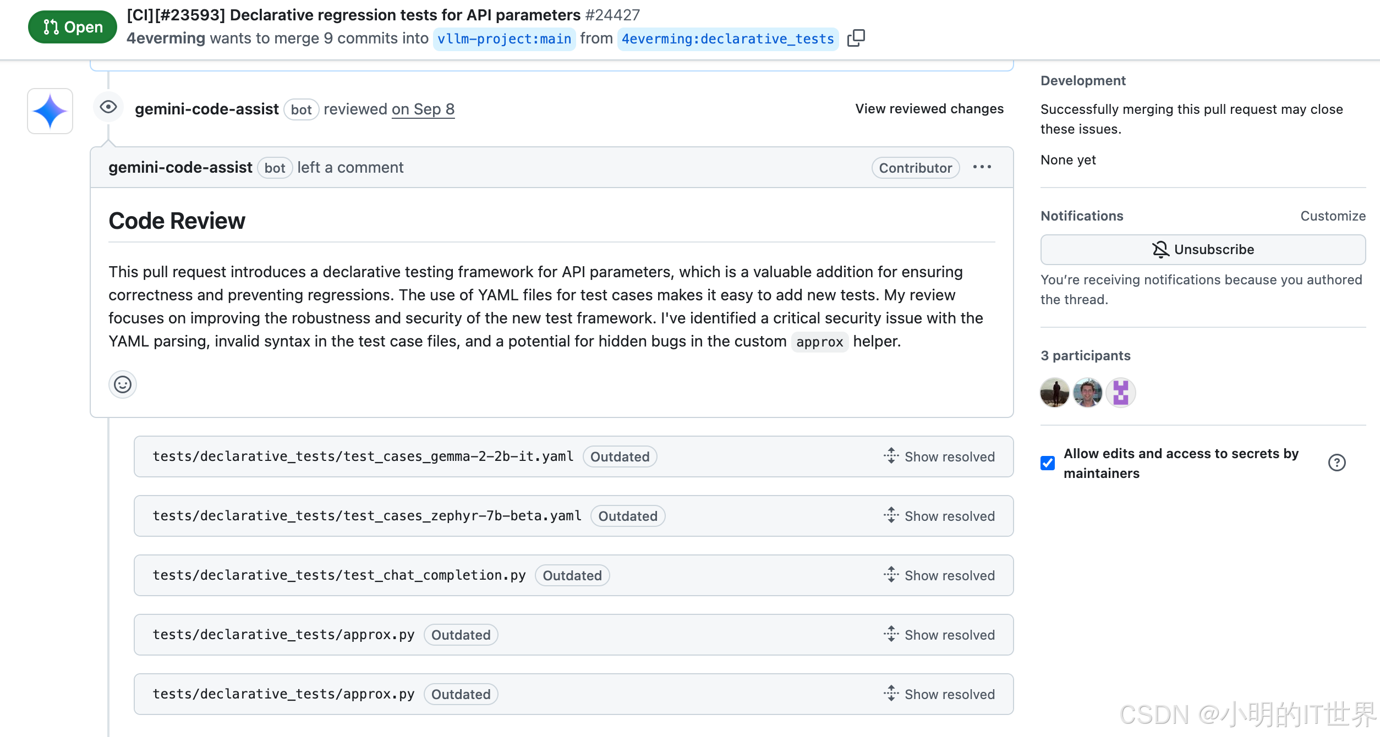Image resolution: width=1380 pixels, height=737 pixels.
Task: Click the eye review icon
Action: point(108,107)
